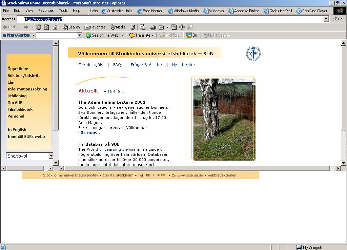Click the sidebar frame vertical scrollbar thumb
This screenshot has width=347, height=250.
coord(56,88)
